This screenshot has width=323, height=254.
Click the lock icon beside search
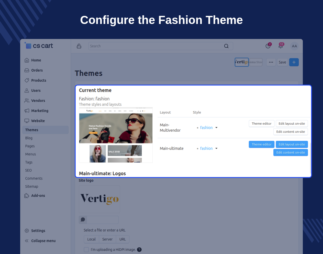tap(79, 46)
